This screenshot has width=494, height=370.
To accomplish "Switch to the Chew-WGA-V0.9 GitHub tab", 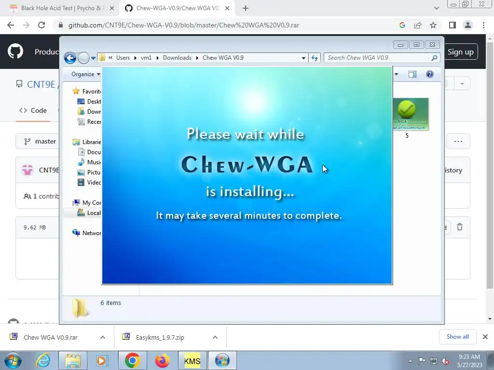I will [177, 8].
